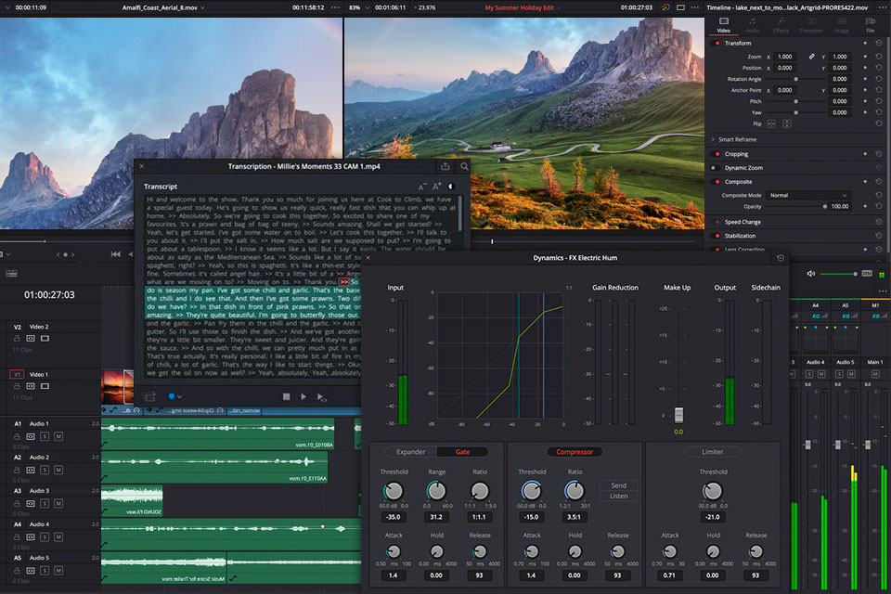Stop transcription playback
Image resolution: width=891 pixels, height=594 pixels.
(287, 396)
